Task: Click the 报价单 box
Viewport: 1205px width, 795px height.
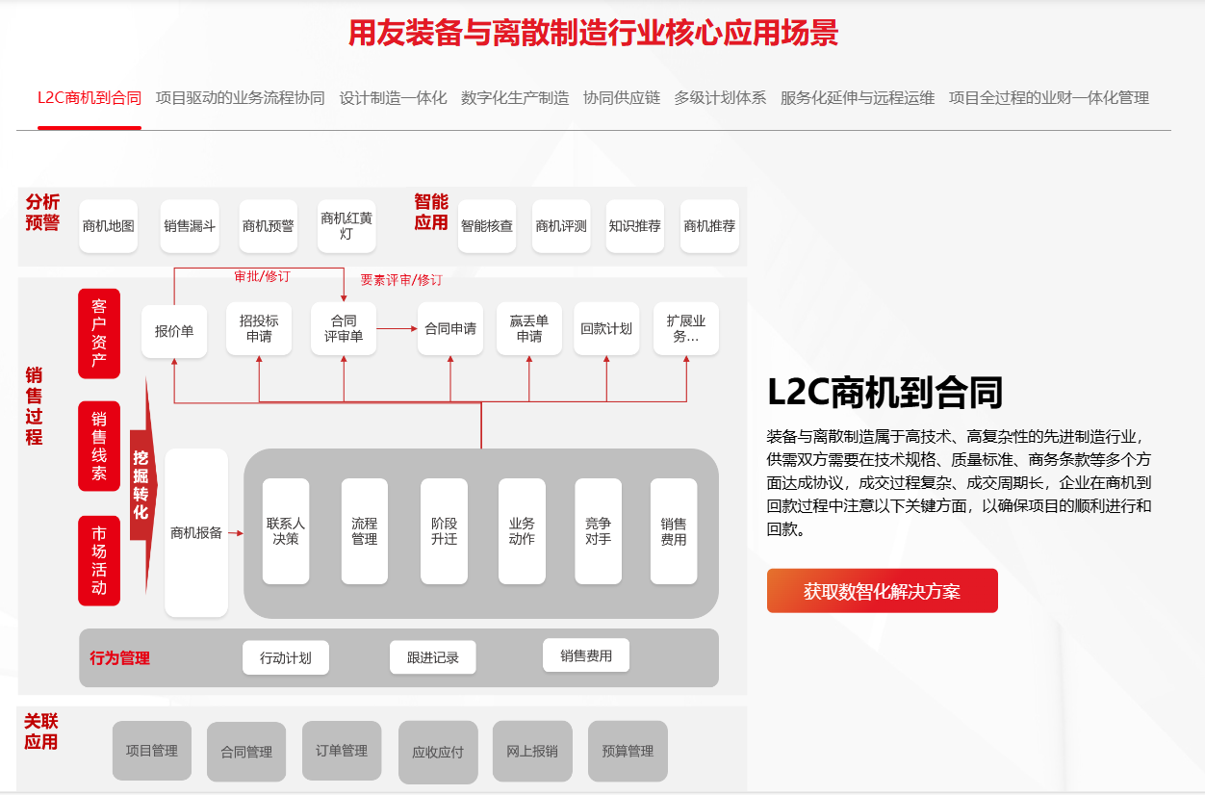Action: click(174, 330)
